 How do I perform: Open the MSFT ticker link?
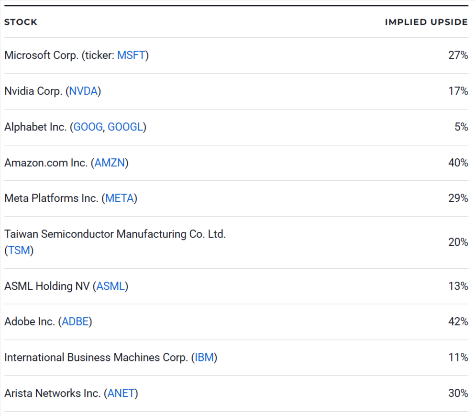point(131,55)
